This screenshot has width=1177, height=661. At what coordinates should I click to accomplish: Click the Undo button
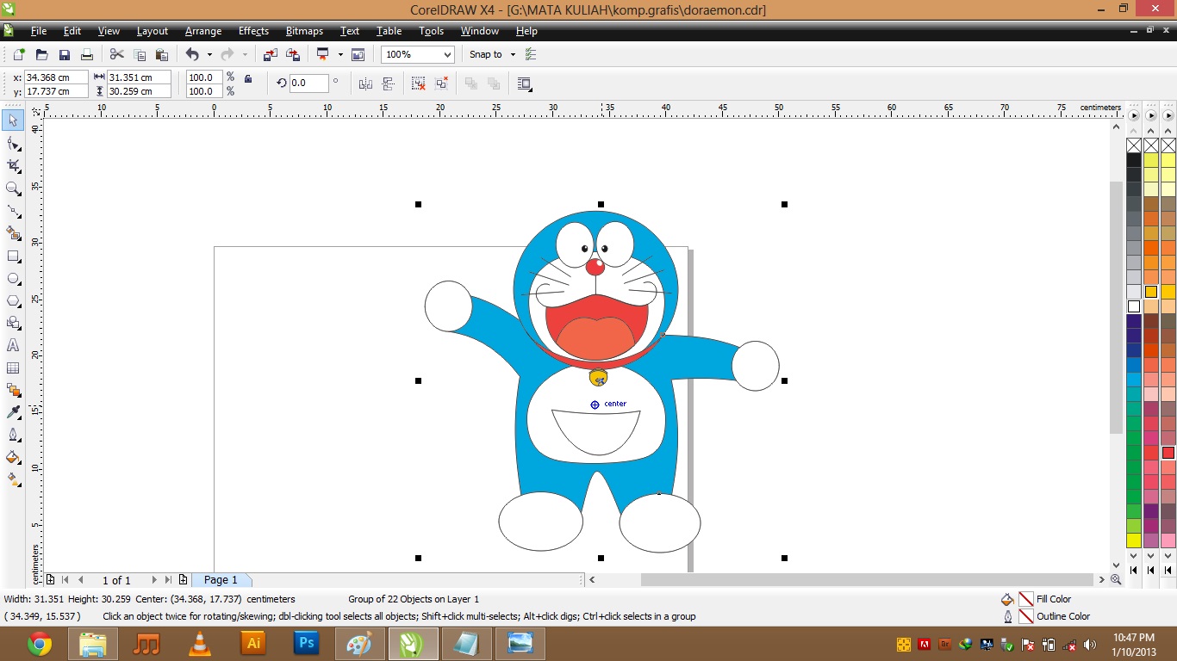(192, 53)
